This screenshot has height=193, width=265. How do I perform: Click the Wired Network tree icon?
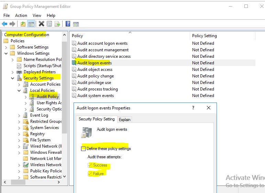click(x=26, y=146)
